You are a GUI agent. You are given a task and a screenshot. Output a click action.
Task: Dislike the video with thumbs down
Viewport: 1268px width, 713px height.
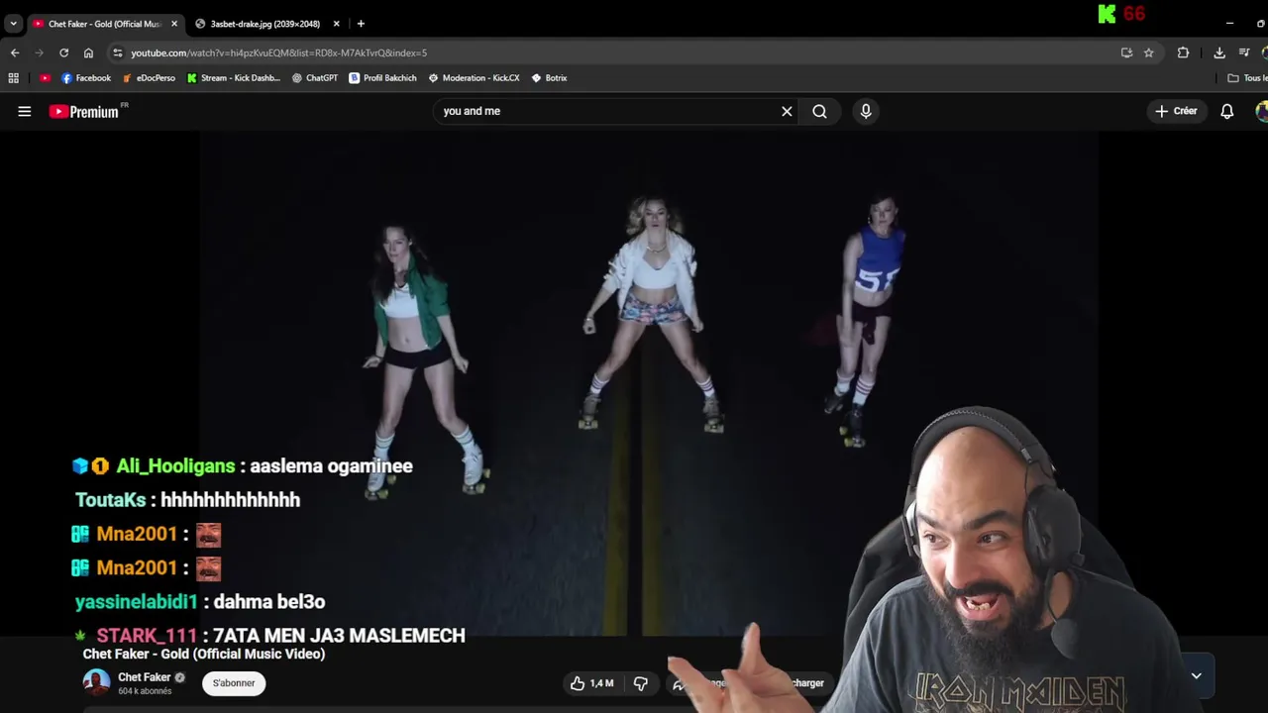tap(641, 683)
